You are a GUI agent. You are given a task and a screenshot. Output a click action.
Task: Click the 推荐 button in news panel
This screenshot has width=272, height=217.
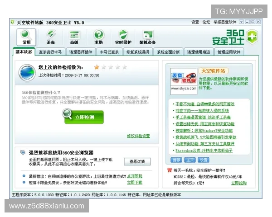(176, 160)
